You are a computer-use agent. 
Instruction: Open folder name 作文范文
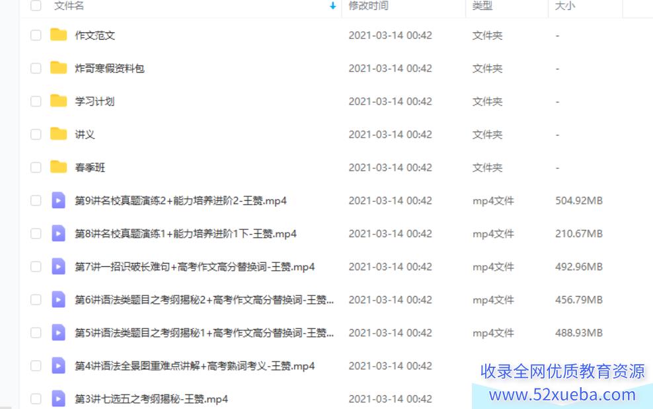[95, 36]
